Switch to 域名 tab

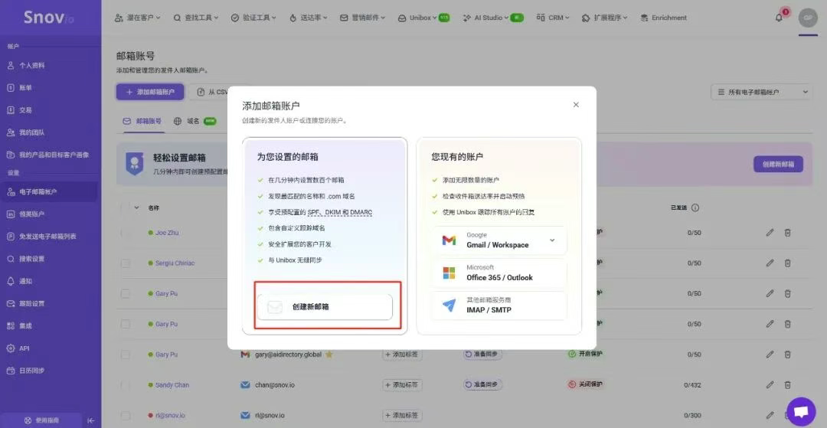194,121
